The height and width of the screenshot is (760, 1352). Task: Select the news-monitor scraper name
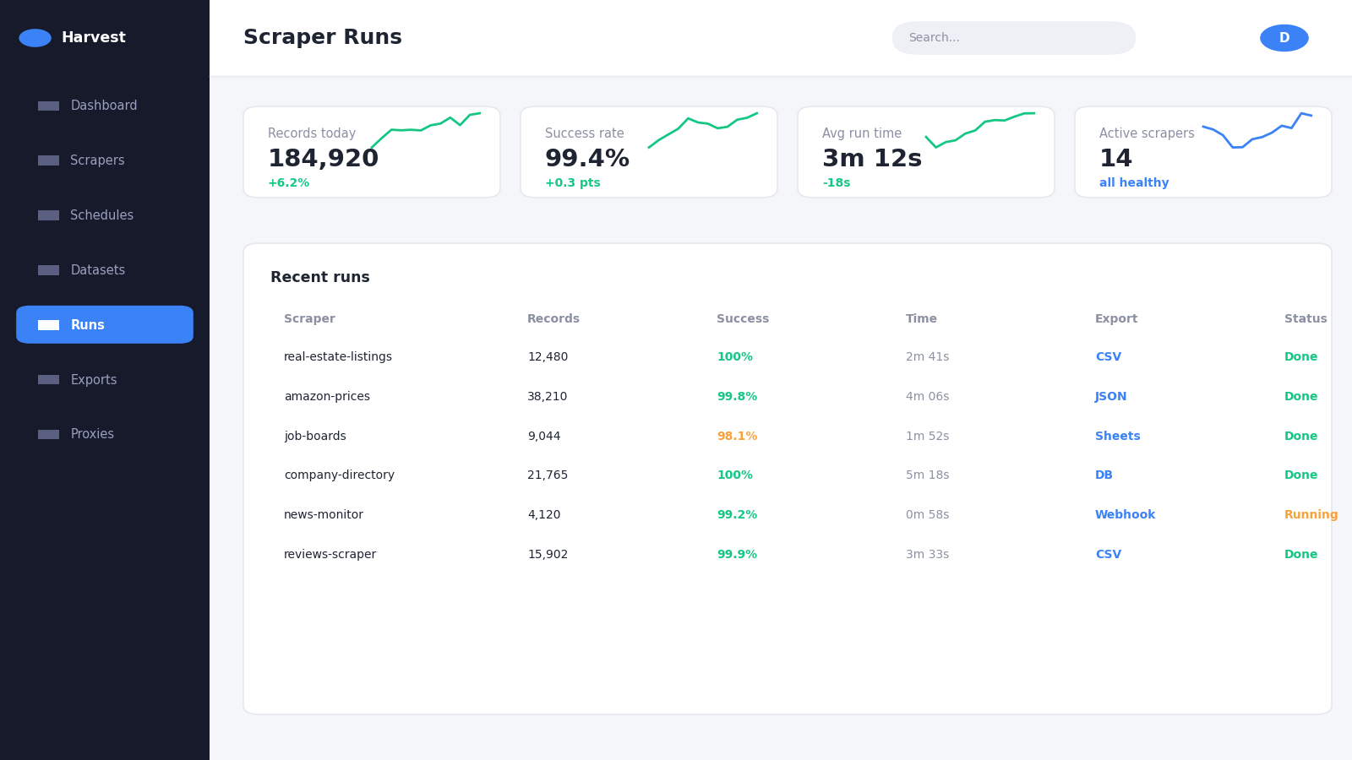pos(324,515)
